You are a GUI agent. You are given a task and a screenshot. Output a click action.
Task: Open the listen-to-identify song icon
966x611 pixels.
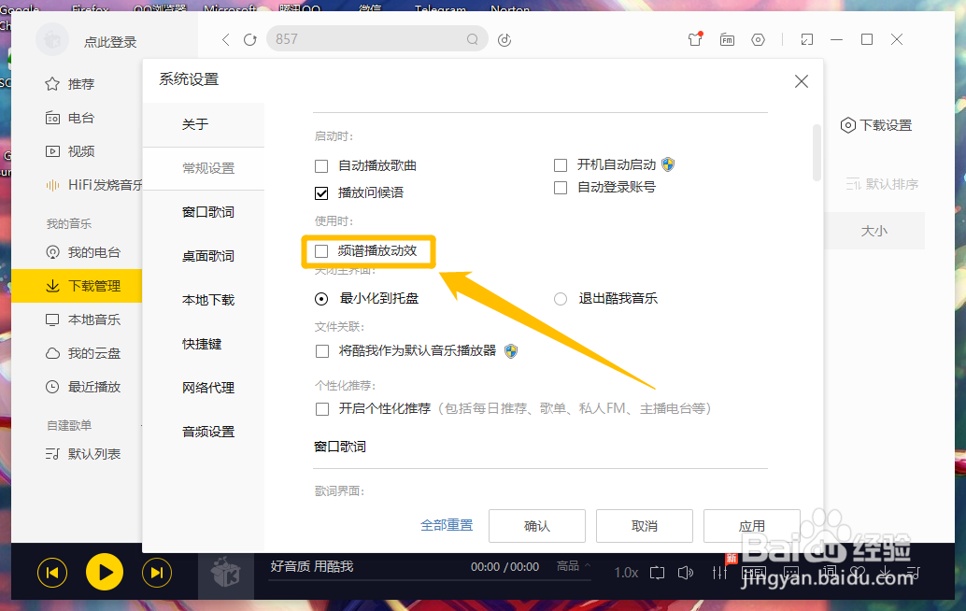pyautogui.click(x=504, y=39)
